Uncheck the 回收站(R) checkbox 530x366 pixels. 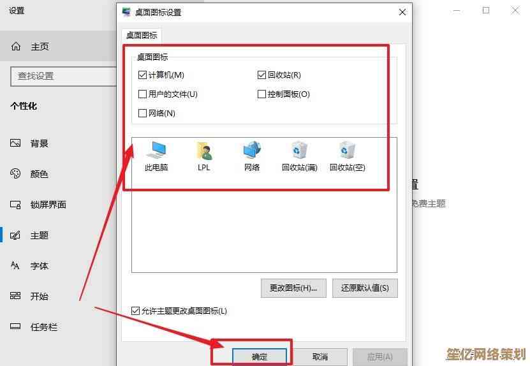261,75
